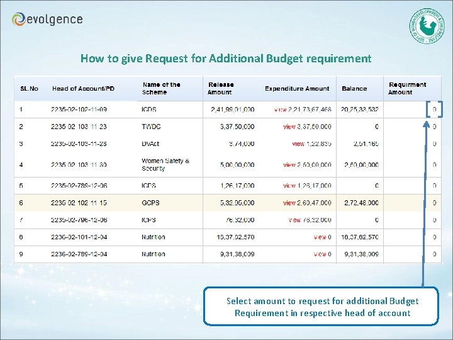Open the view link for DVAct expenditure
Image resolution: width=453 pixels, height=340 pixels.
(x=298, y=144)
